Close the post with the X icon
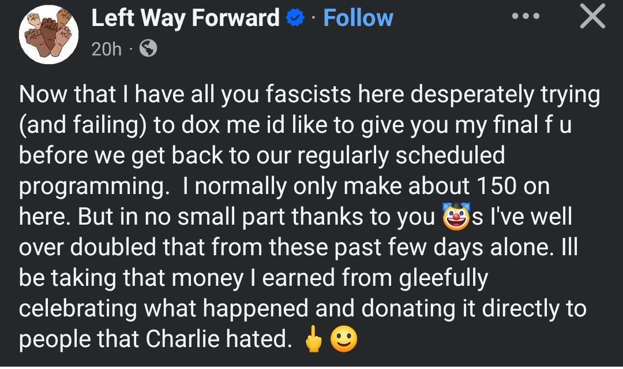 point(592,17)
